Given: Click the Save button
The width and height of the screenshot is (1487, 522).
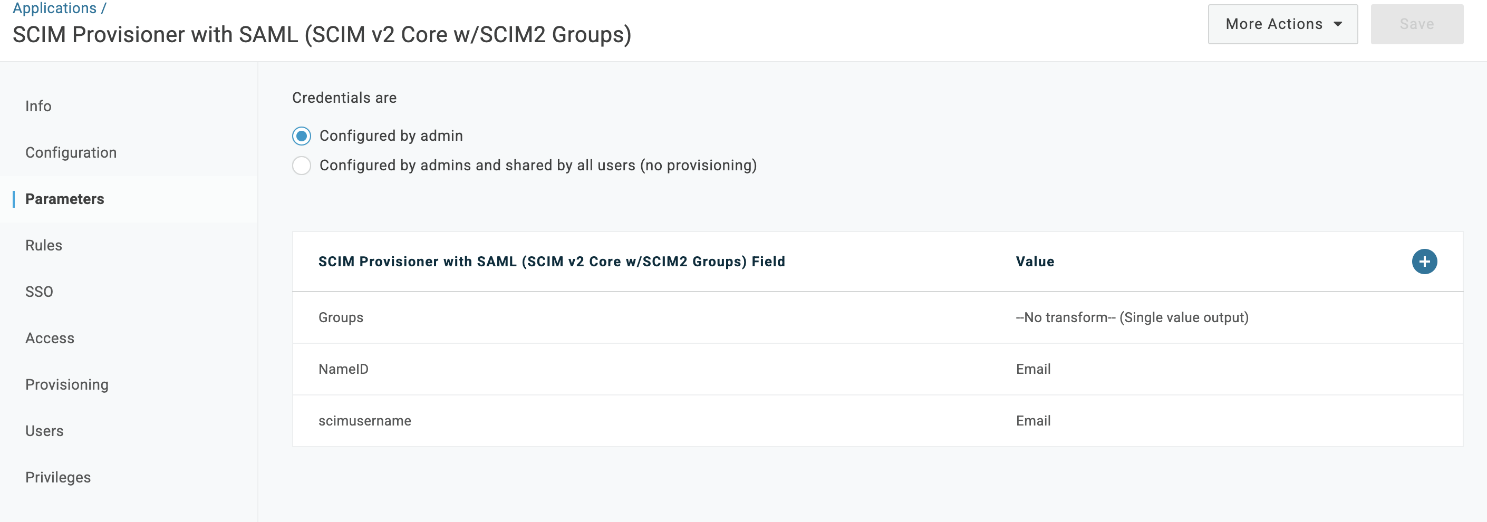Looking at the screenshot, I should pyautogui.click(x=1416, y=24).
